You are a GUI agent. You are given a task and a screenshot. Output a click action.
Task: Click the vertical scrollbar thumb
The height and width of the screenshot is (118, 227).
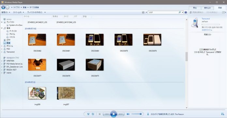[187, 57]
